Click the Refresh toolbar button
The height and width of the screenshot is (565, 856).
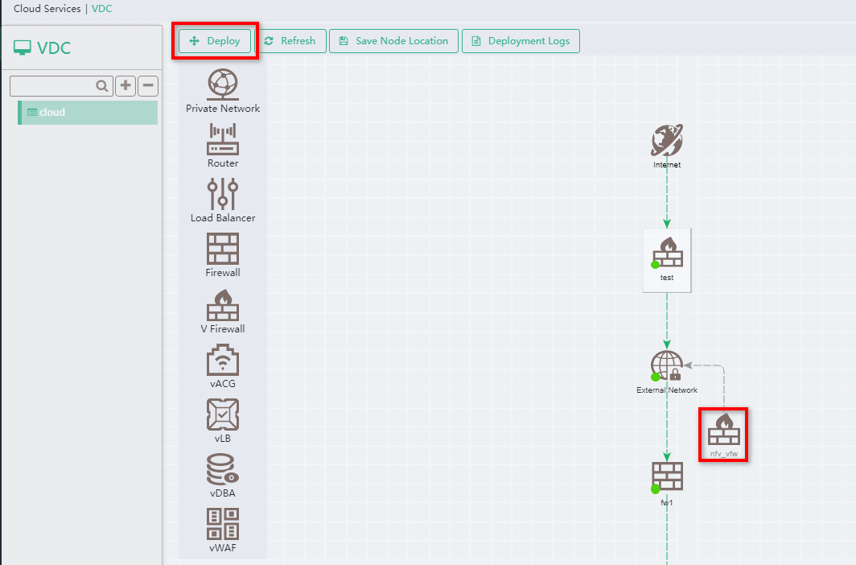[292, 40]
